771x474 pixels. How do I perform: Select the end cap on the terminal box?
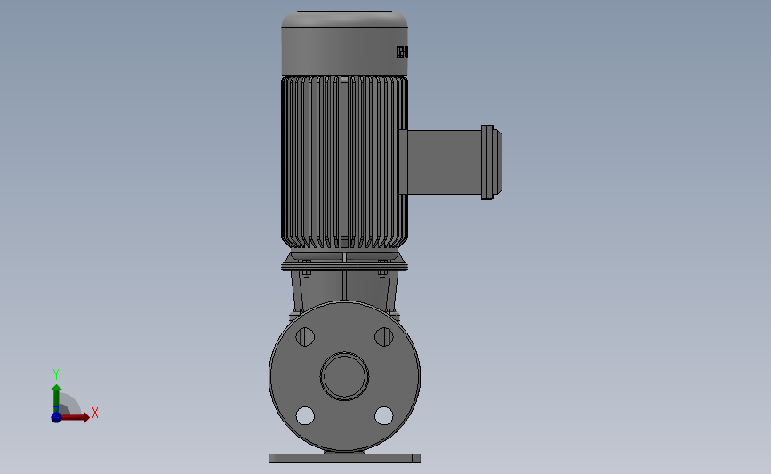click(492, 162)
